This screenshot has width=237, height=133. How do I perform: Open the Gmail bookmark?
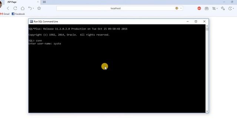click(x=5, y=14)
